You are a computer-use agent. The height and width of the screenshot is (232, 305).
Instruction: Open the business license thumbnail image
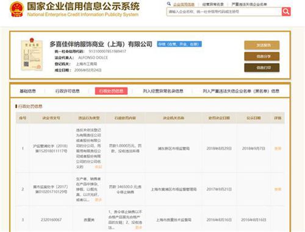point(32,54)
